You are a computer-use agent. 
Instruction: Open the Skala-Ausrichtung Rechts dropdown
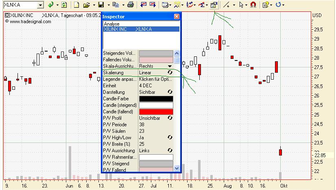[170, 66]
